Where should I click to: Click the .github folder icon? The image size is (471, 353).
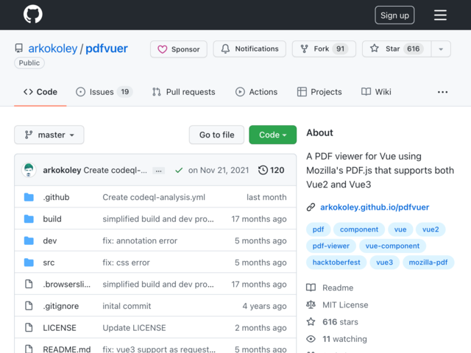29,197
